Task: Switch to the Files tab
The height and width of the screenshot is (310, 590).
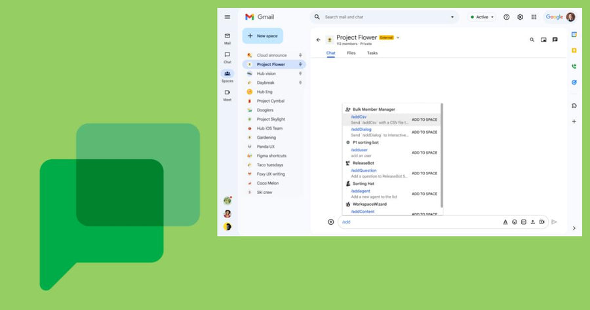Action: pyautogui.click(x=351, y=53)
